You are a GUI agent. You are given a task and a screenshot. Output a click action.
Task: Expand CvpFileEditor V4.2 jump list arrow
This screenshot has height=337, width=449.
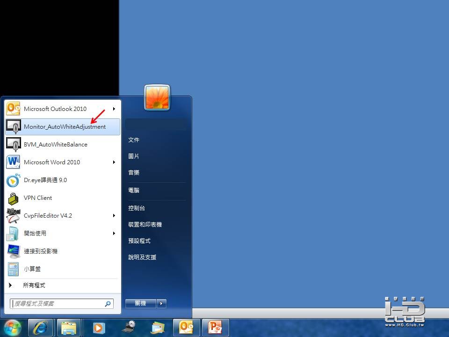(x=114, y=215)
